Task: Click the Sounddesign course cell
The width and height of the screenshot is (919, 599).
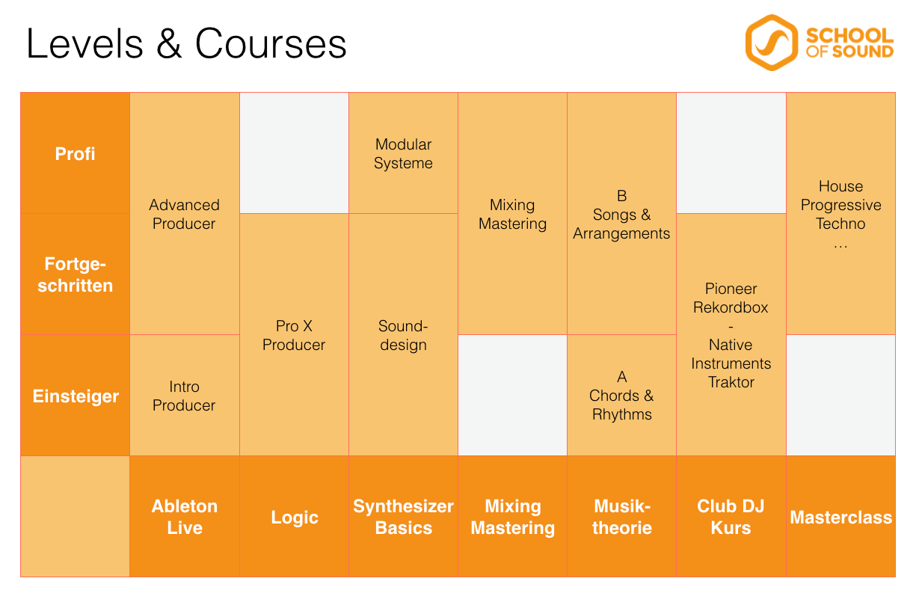Action: pos(403,335)
